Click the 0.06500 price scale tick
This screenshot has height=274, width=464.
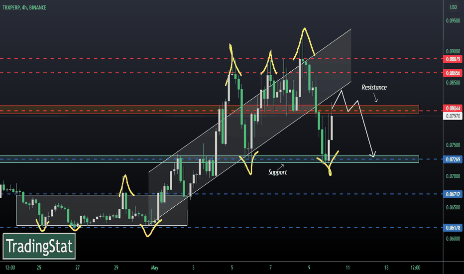pos(453,207)
